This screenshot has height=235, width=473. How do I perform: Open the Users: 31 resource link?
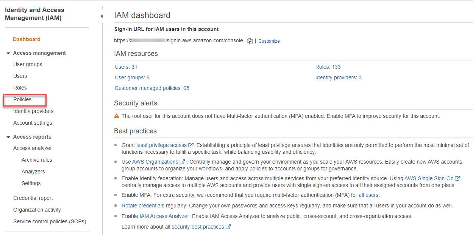tap(126, 67)
